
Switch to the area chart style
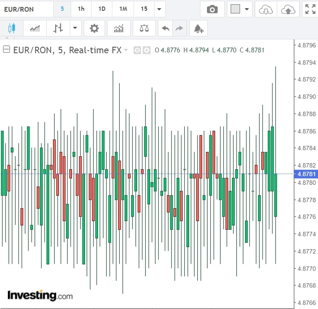(35, 29)
